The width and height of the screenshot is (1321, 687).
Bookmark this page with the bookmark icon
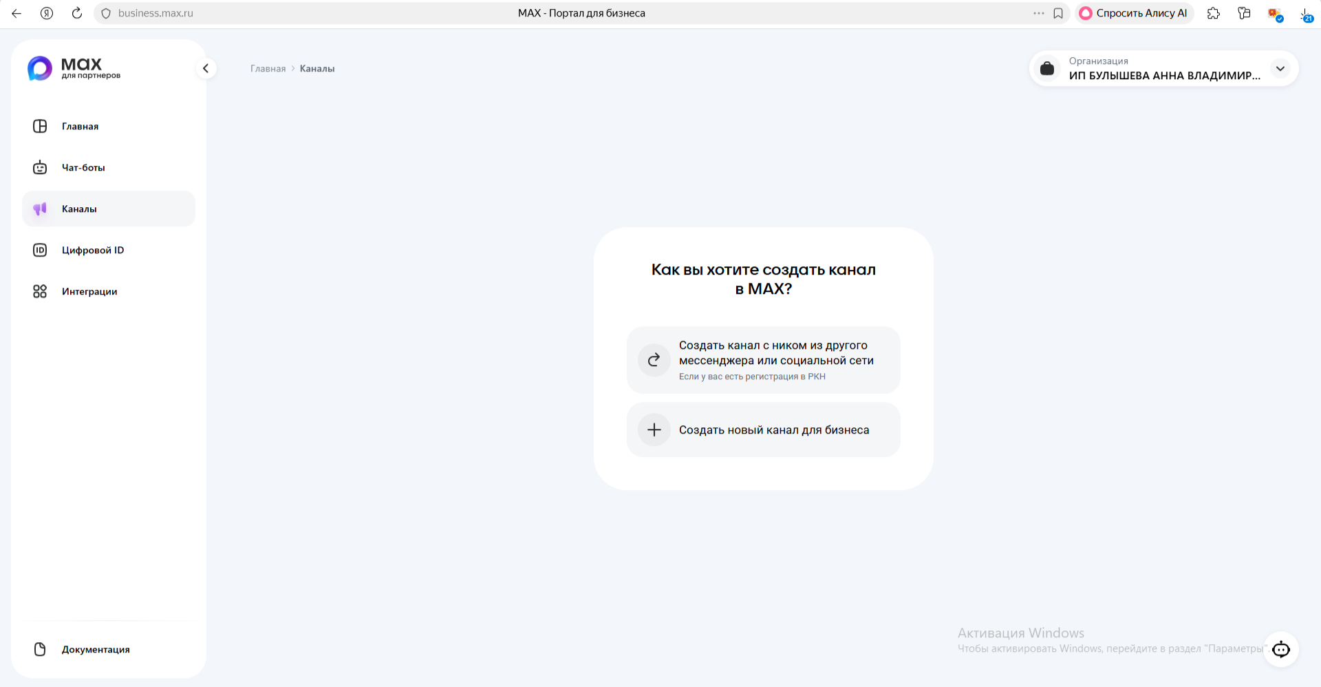[1058, 13]
